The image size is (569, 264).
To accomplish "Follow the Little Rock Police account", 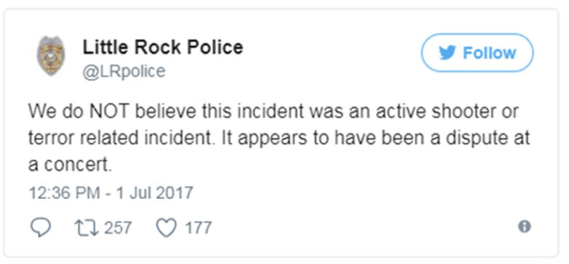I will pos(477,53).
